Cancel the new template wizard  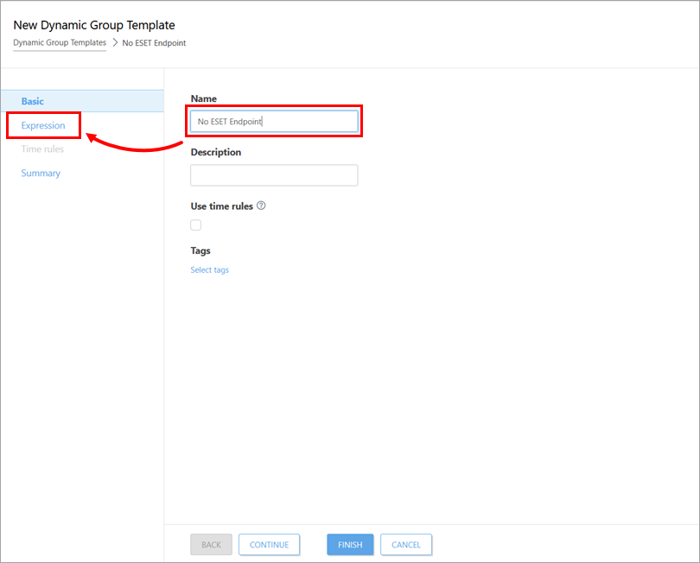(405, 545)
